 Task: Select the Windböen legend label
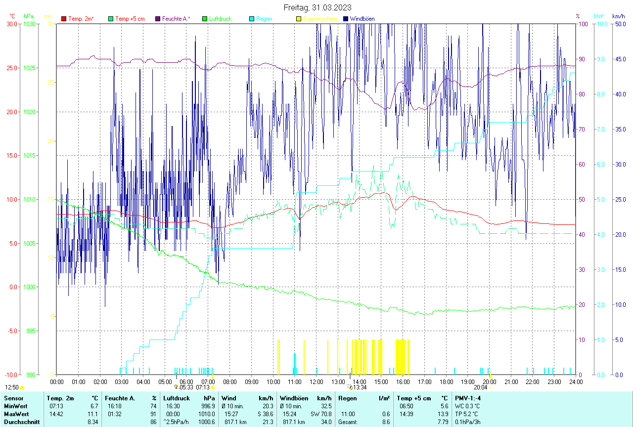pos(362,19)
